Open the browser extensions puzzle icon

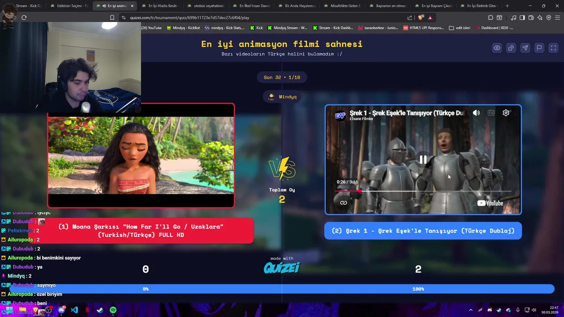tap(490, 18)
